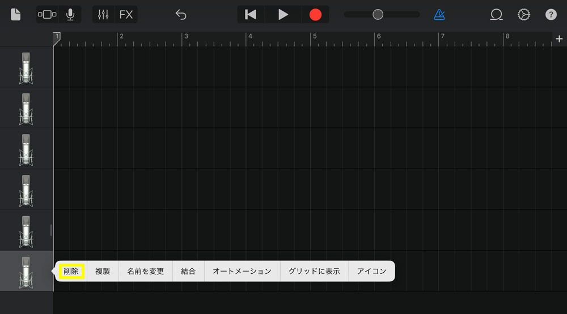The image size is (567, 314).
Task: Tap bar 4 on the ruler
Action: pos(250,36)
